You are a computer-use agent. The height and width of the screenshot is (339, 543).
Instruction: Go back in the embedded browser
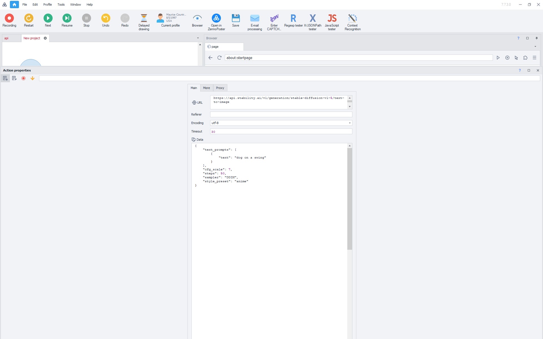click(210, 58)
